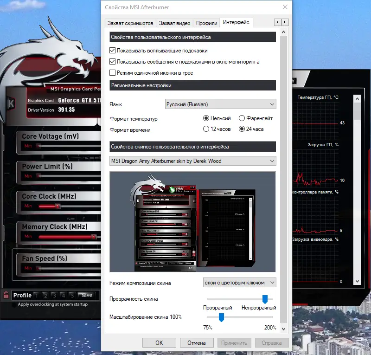Click the K (Kombustor) button in Afterburner
Screen dimensions: 371x355
point(11,103)
